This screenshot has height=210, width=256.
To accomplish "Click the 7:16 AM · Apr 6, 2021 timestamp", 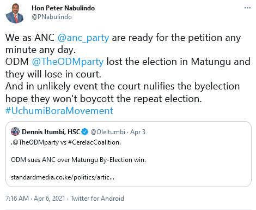I will (x=35, y=199).
